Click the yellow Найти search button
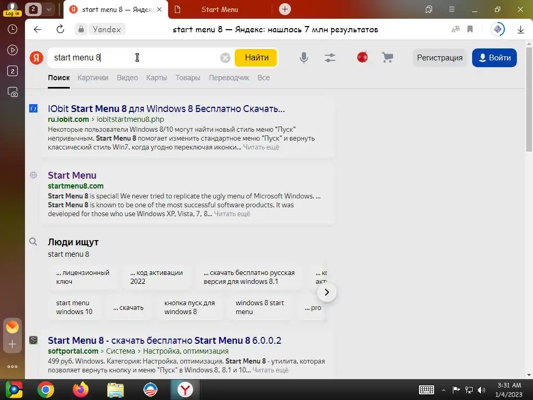This screenshot has height=400, width=533. (257, 57)
